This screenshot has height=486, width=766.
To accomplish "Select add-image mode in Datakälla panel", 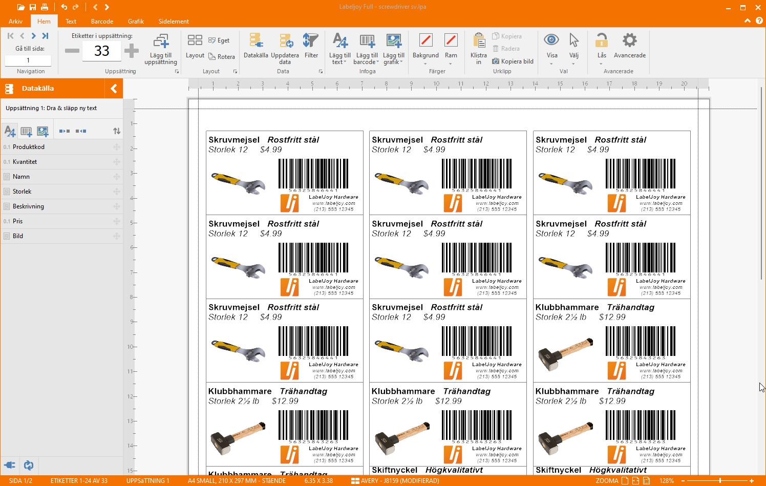I will [42, 132].
